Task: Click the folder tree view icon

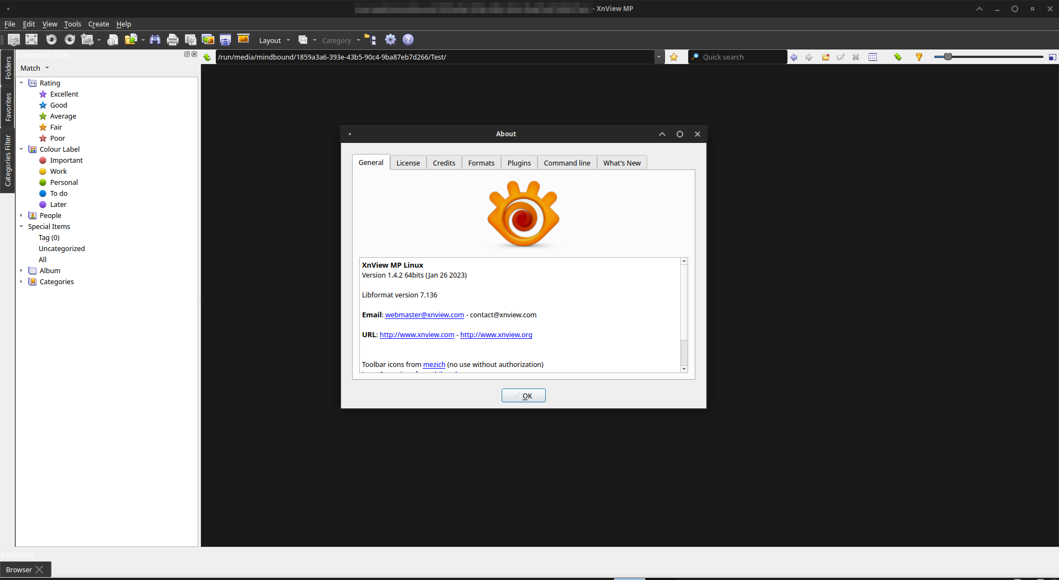Action: click(x=370, y=40)
